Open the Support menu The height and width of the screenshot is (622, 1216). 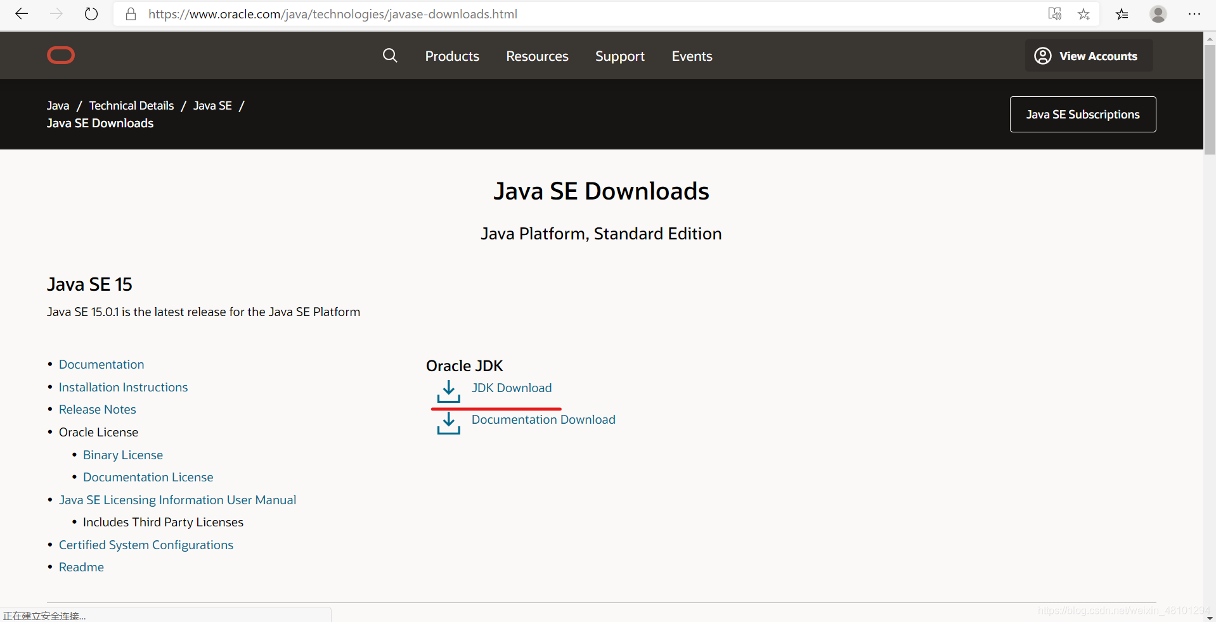point(620,56)
